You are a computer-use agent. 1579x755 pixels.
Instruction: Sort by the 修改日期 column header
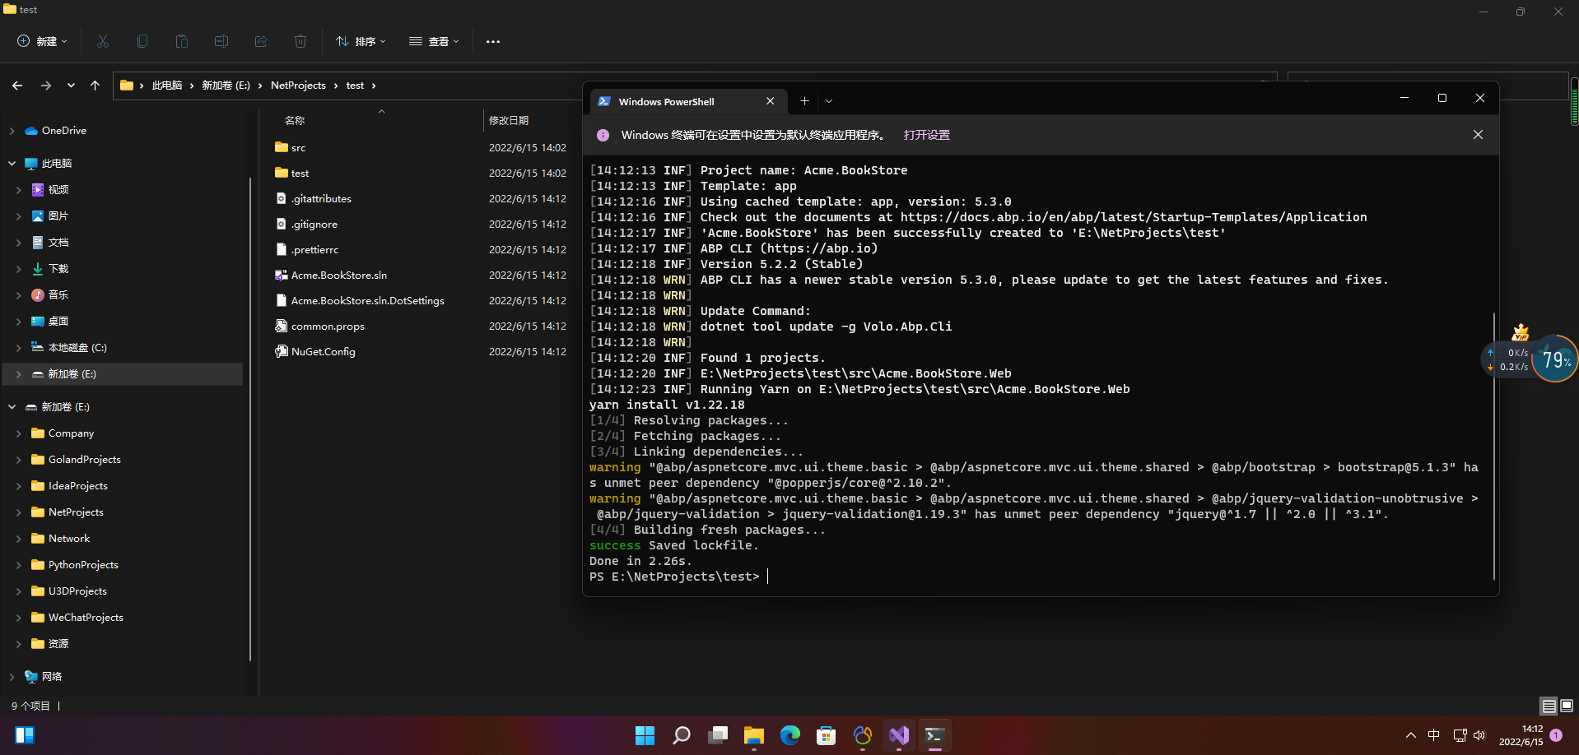tap(509, 120)
